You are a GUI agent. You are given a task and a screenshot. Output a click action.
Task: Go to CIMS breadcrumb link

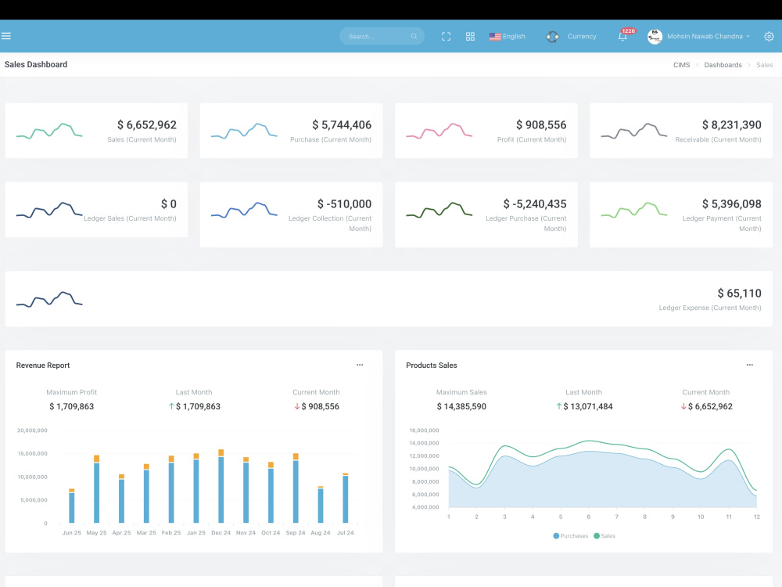pos(681,65)
